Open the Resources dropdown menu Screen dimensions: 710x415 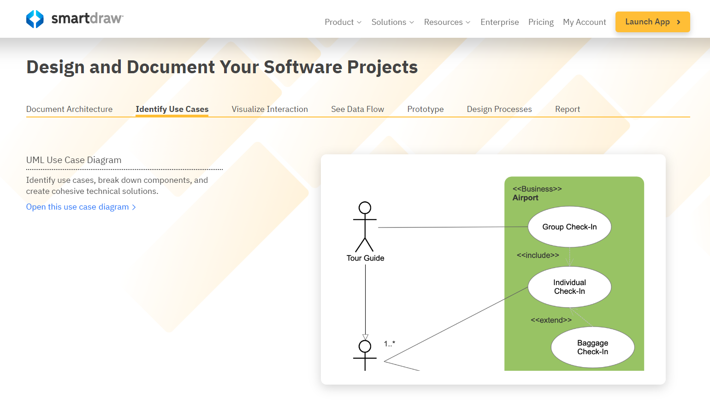point(447,22)
